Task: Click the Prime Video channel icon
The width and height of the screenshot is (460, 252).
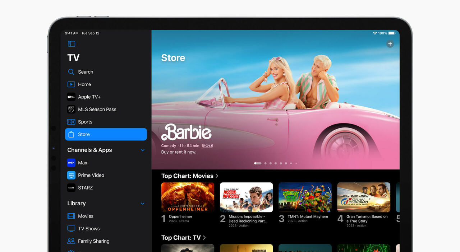Action: pos(71,175)
